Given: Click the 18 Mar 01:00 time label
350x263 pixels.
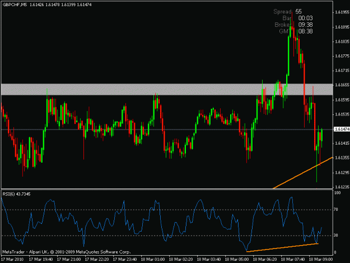Looking at the screenshot, I should click(153, 260).
